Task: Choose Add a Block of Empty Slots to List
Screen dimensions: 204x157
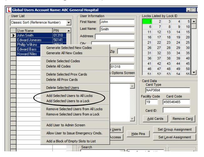Action: click(71, 141)
